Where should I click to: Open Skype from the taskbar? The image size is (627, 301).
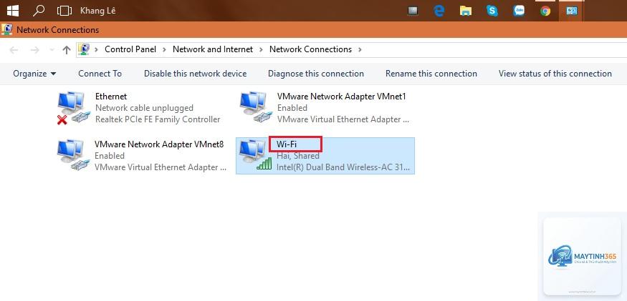pos(492,11)
